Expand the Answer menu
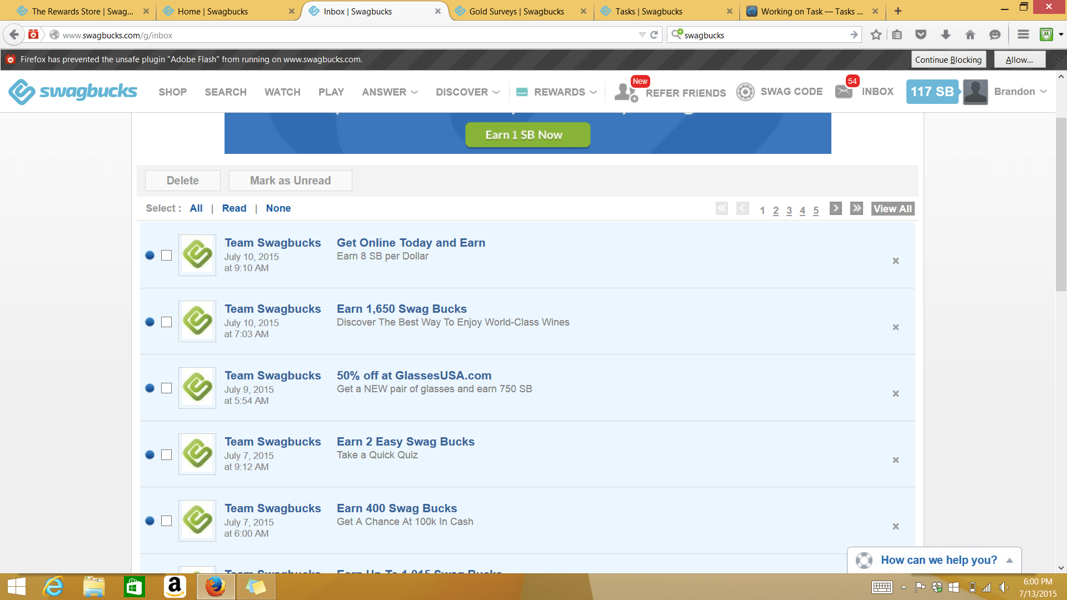This screenshot has width=1067, height=600. tap(390, 92)
